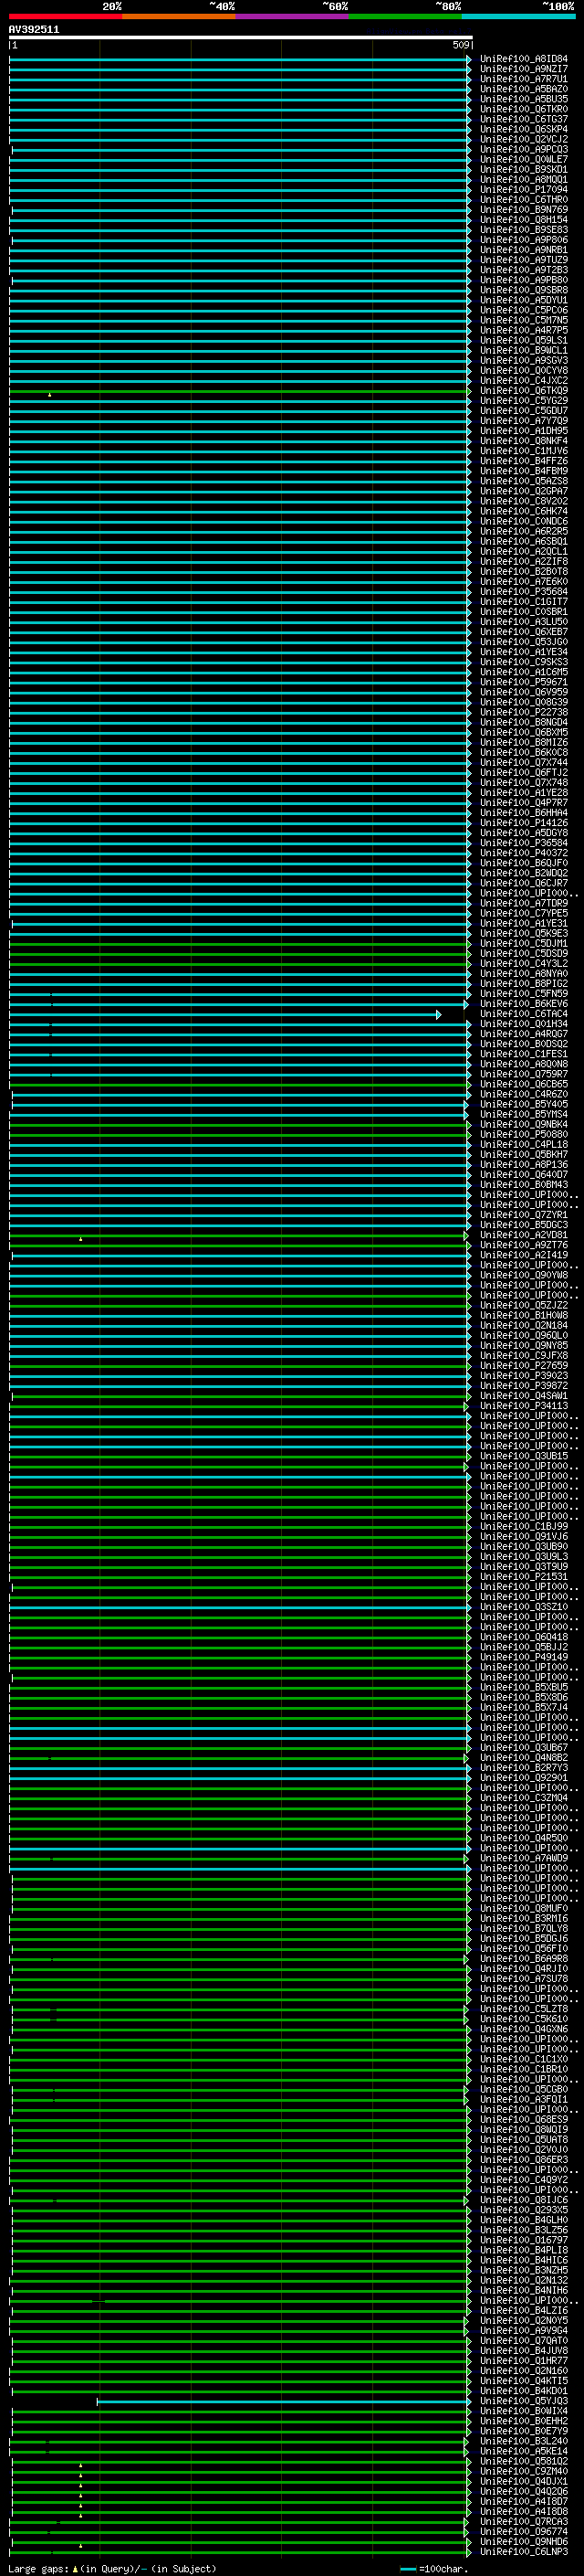584x2576 pixels.
Task: Click the red ~20% identity legend segment
Action: 65,16
